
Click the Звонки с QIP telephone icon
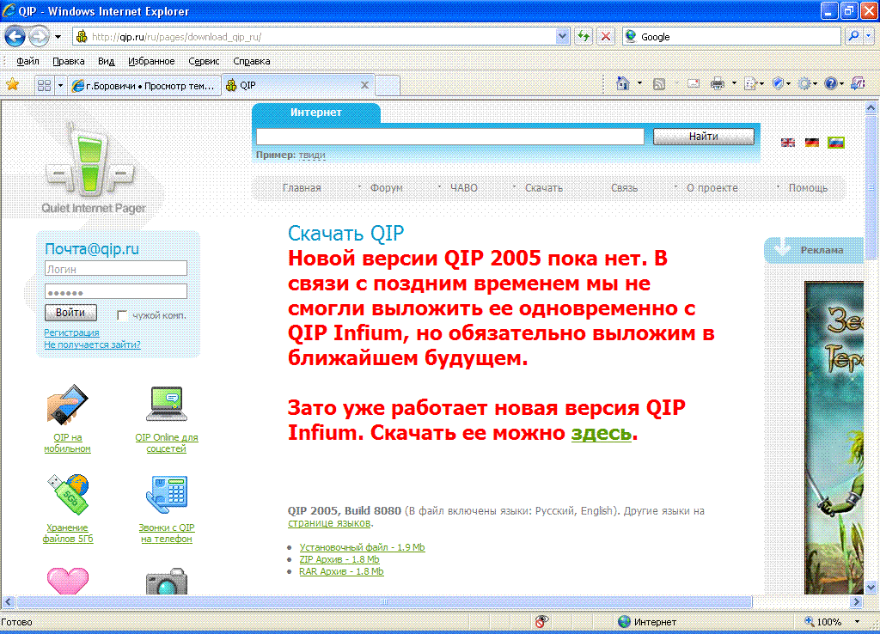pos(167,494)
